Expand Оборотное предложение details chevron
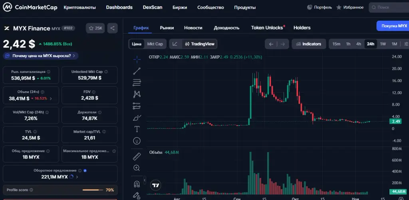Screen dimensions: 409x200 pyautogui.click(x=77, y=177)
